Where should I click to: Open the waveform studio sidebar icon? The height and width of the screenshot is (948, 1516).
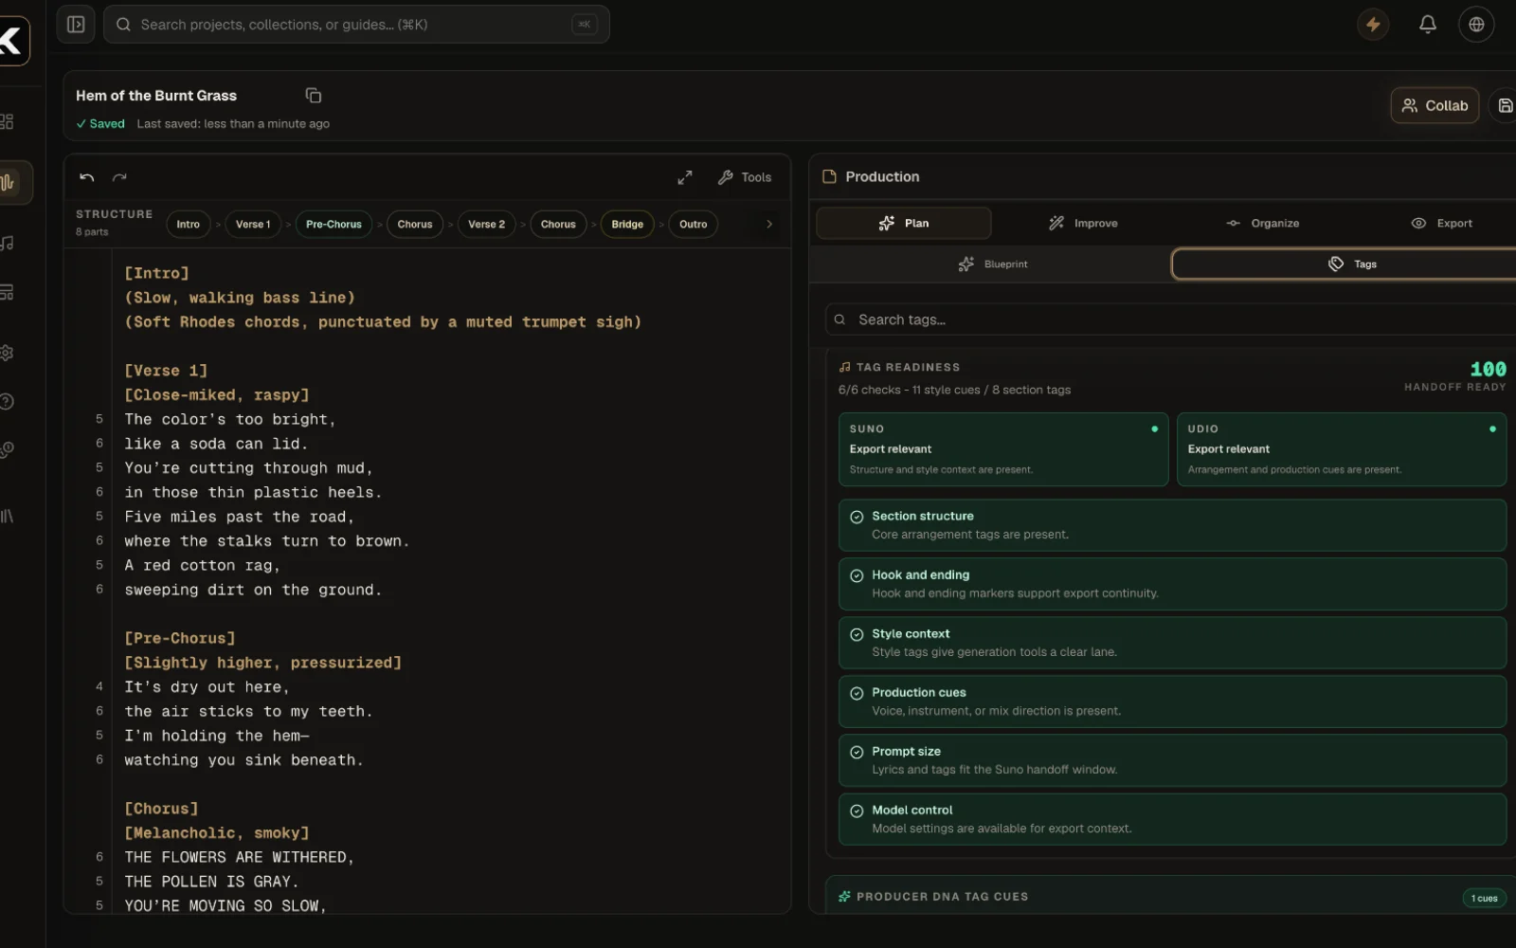8,182
